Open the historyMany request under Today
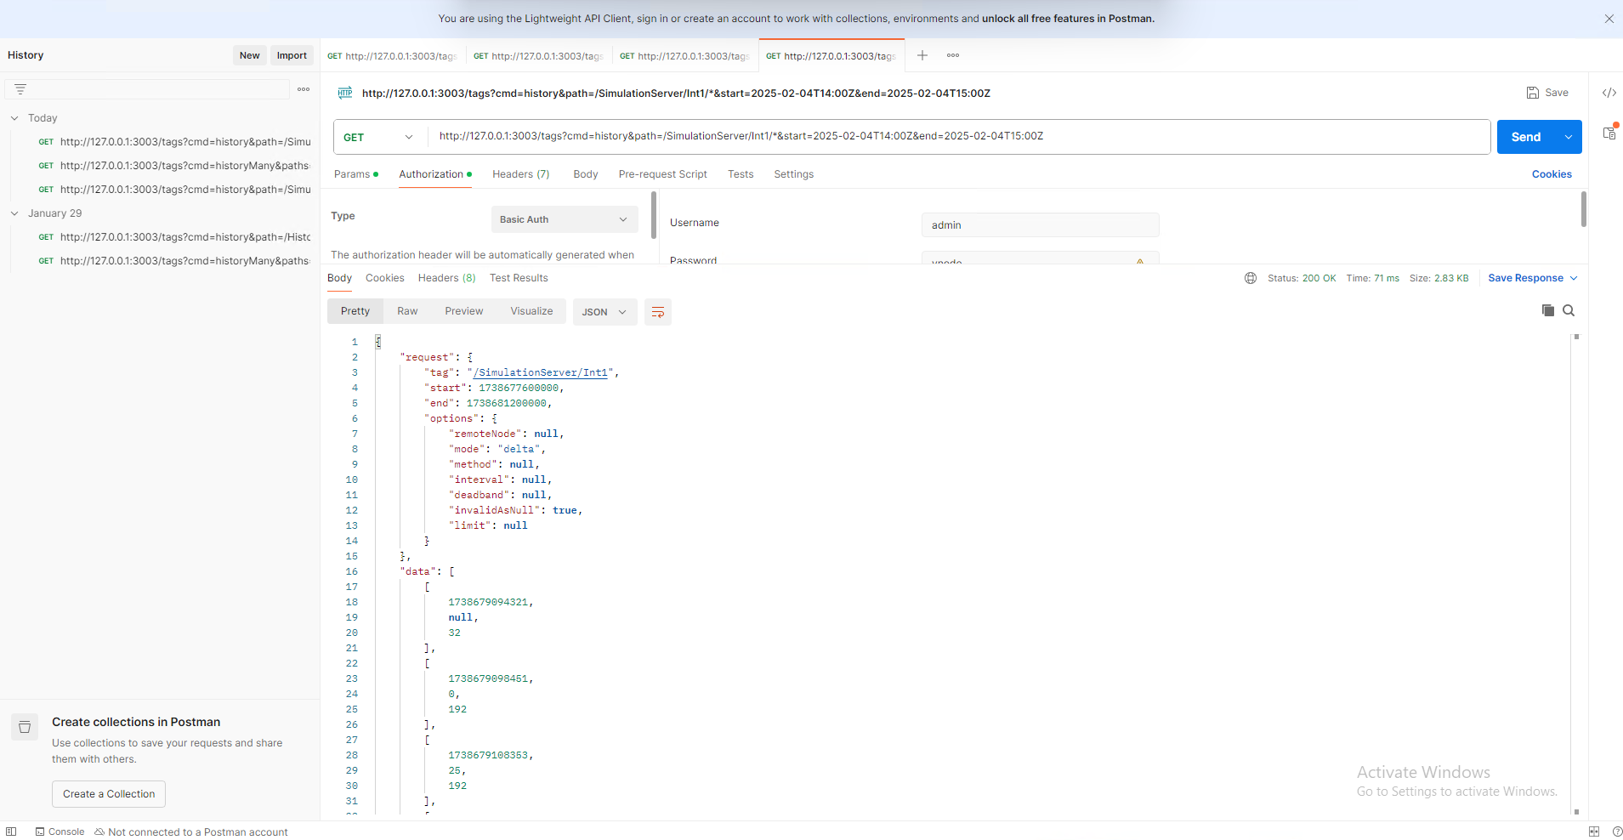This screenshot has height=840, width=1623. [x=174, y=166]
